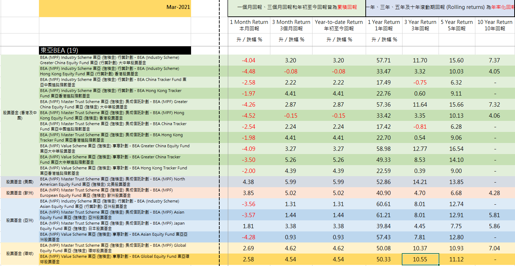Screen dimensions: 515x266
Task: Click the Master Trust Hong Kong Equity Fund name
Action: click(115, 116)
